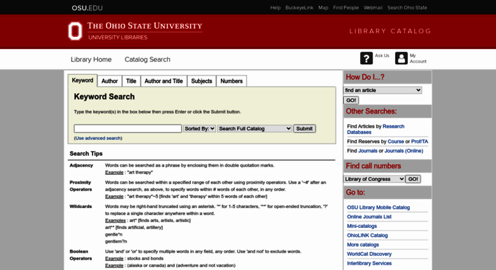Screen dimensions: 496x270
Task: Open the Map link in top bar
Action: tap(323, 8)
